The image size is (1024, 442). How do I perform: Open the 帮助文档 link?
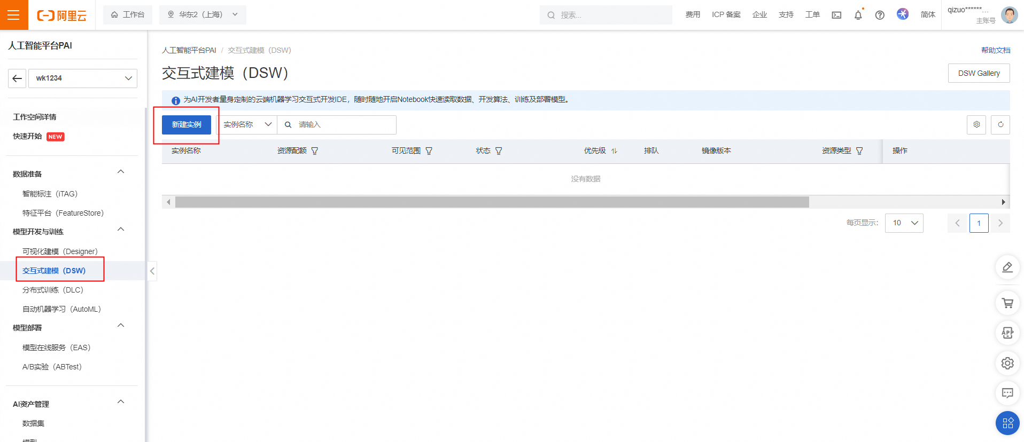coord(996,50)
